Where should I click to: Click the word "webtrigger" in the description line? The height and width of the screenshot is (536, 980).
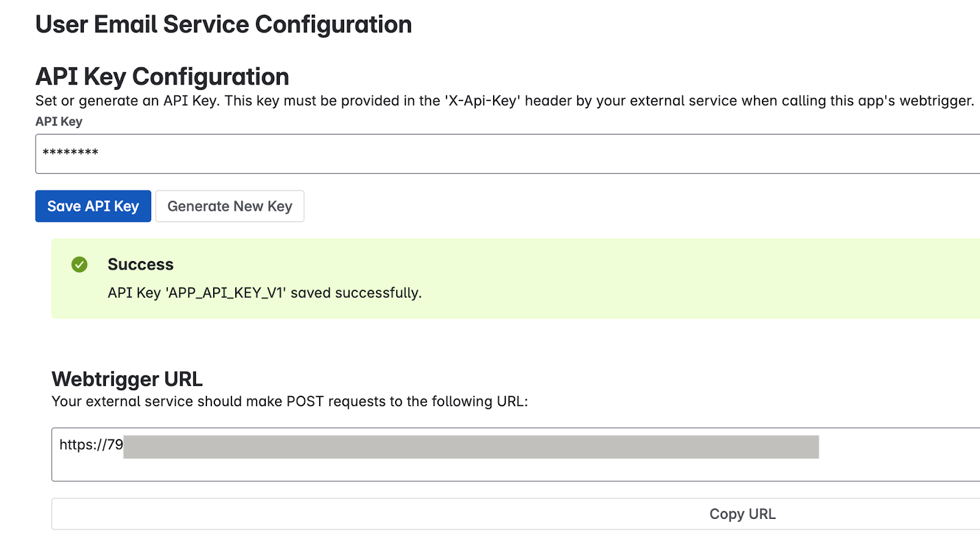(x=936, y=101)
